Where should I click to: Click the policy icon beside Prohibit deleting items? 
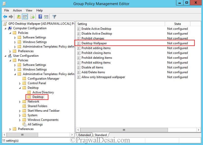pyautogui.click(x=79, y=58)
